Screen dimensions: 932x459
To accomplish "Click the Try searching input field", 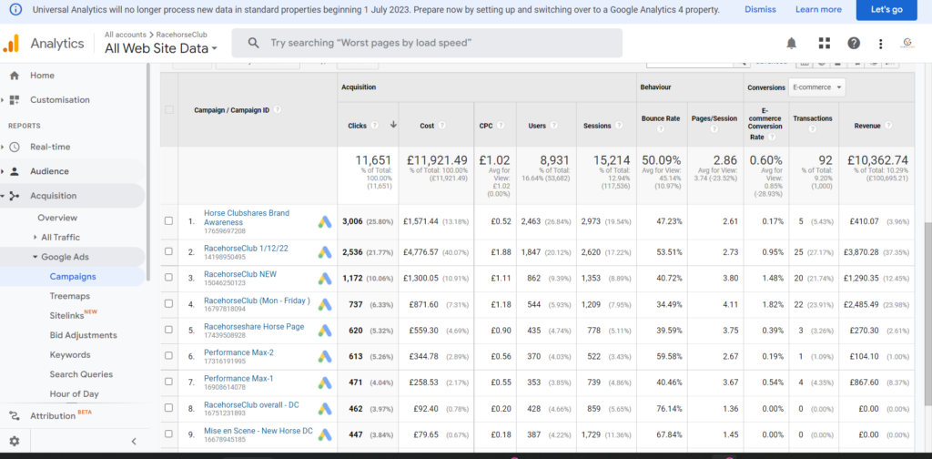I will pos(427,43).
